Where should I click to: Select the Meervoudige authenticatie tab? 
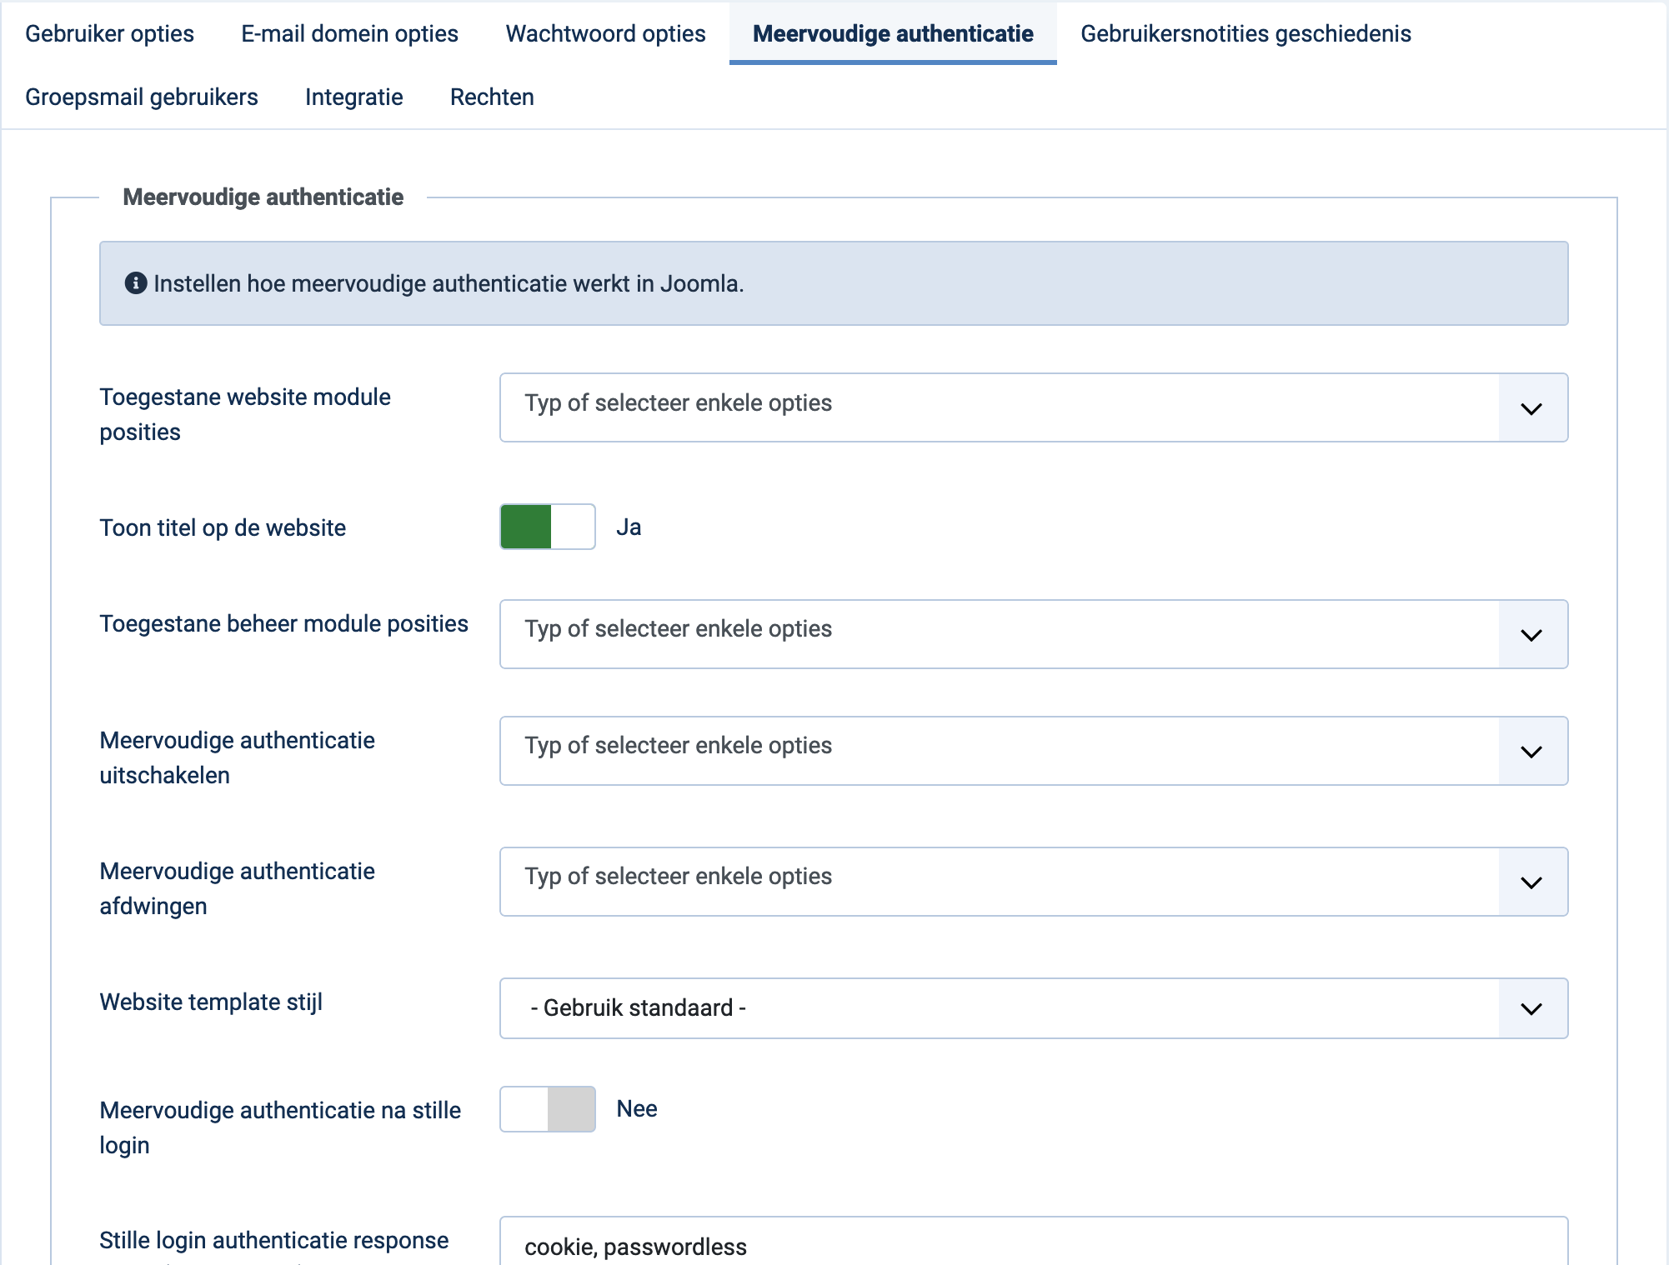tap(893, 33)
